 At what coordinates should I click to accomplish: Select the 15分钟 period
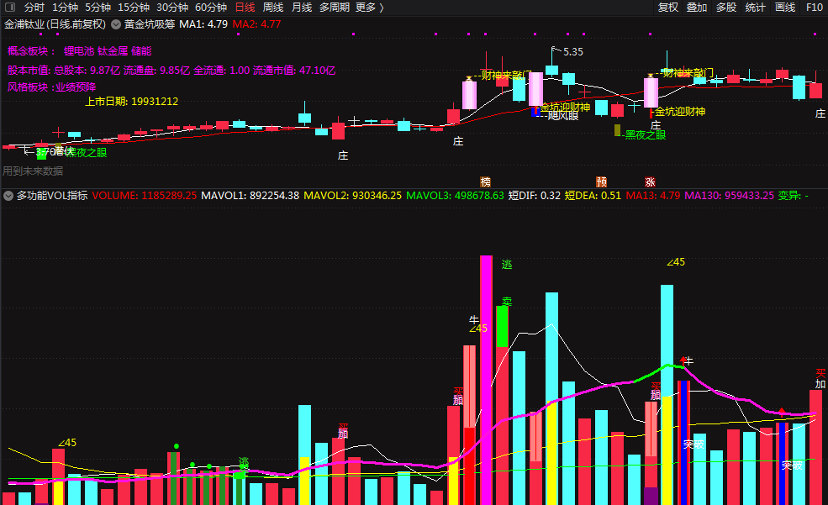pos(134,8)
